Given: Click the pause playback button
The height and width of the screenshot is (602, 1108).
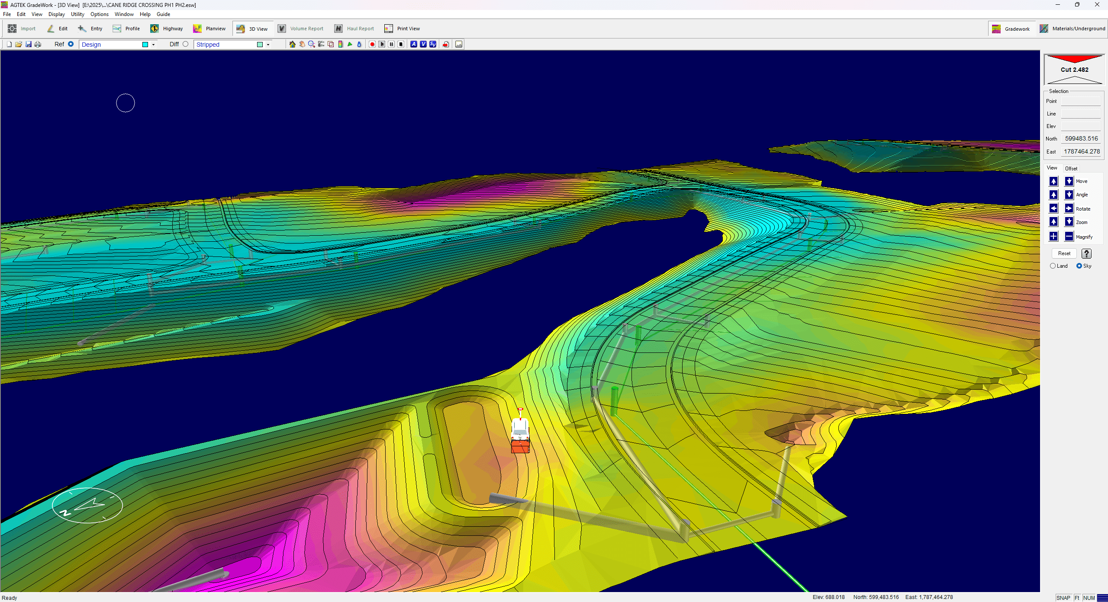Looking at the screenshot, I should tap(391, 44).
